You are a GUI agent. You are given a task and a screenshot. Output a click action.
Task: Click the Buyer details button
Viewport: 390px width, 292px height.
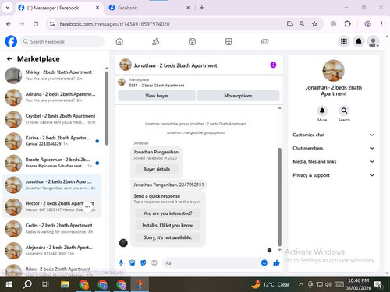point(157,169)
